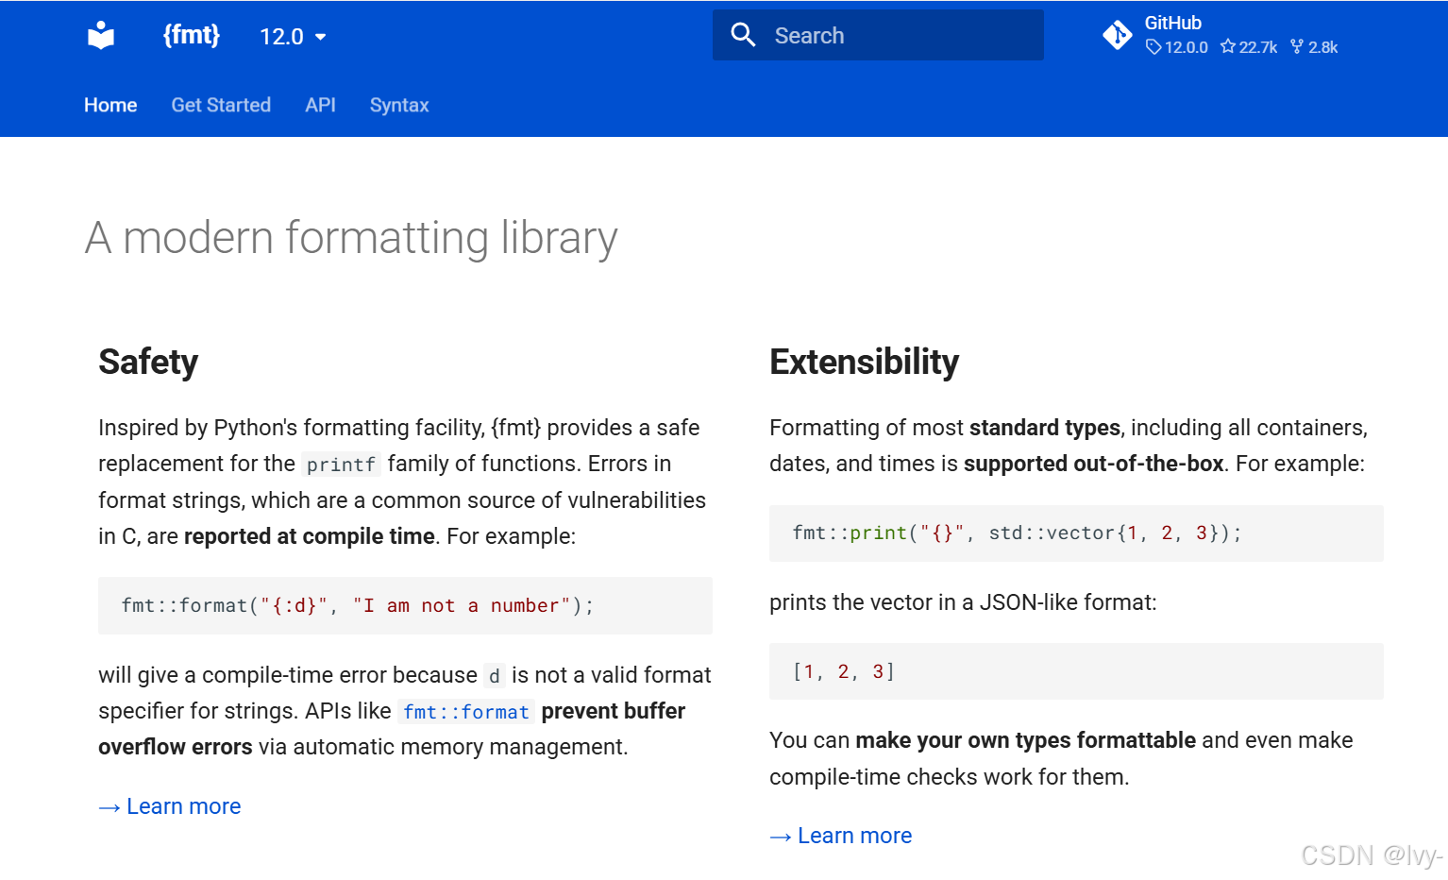The width and height of the screenshot is (1448, 880).
Task: Open the GitHub repository link
Action: point(1221,35)
